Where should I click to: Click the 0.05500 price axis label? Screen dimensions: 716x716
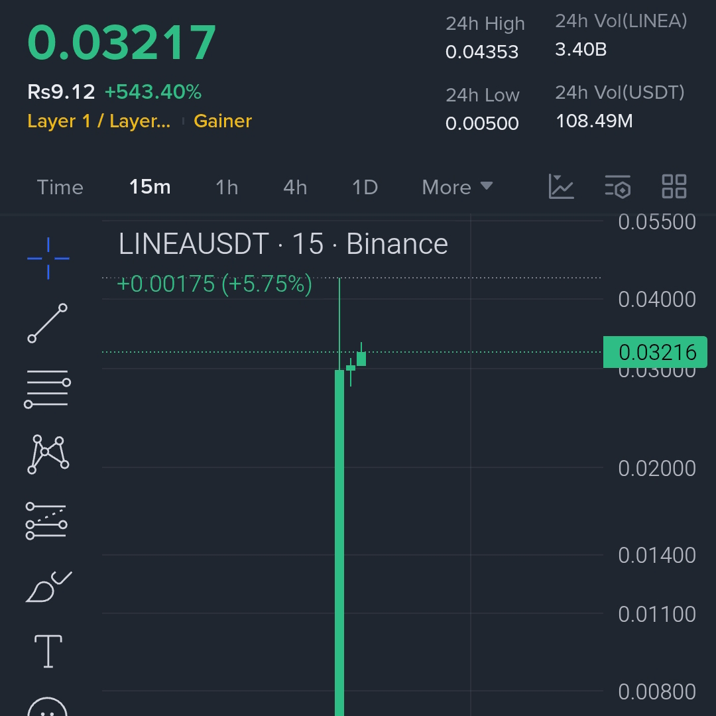point(657,222)
